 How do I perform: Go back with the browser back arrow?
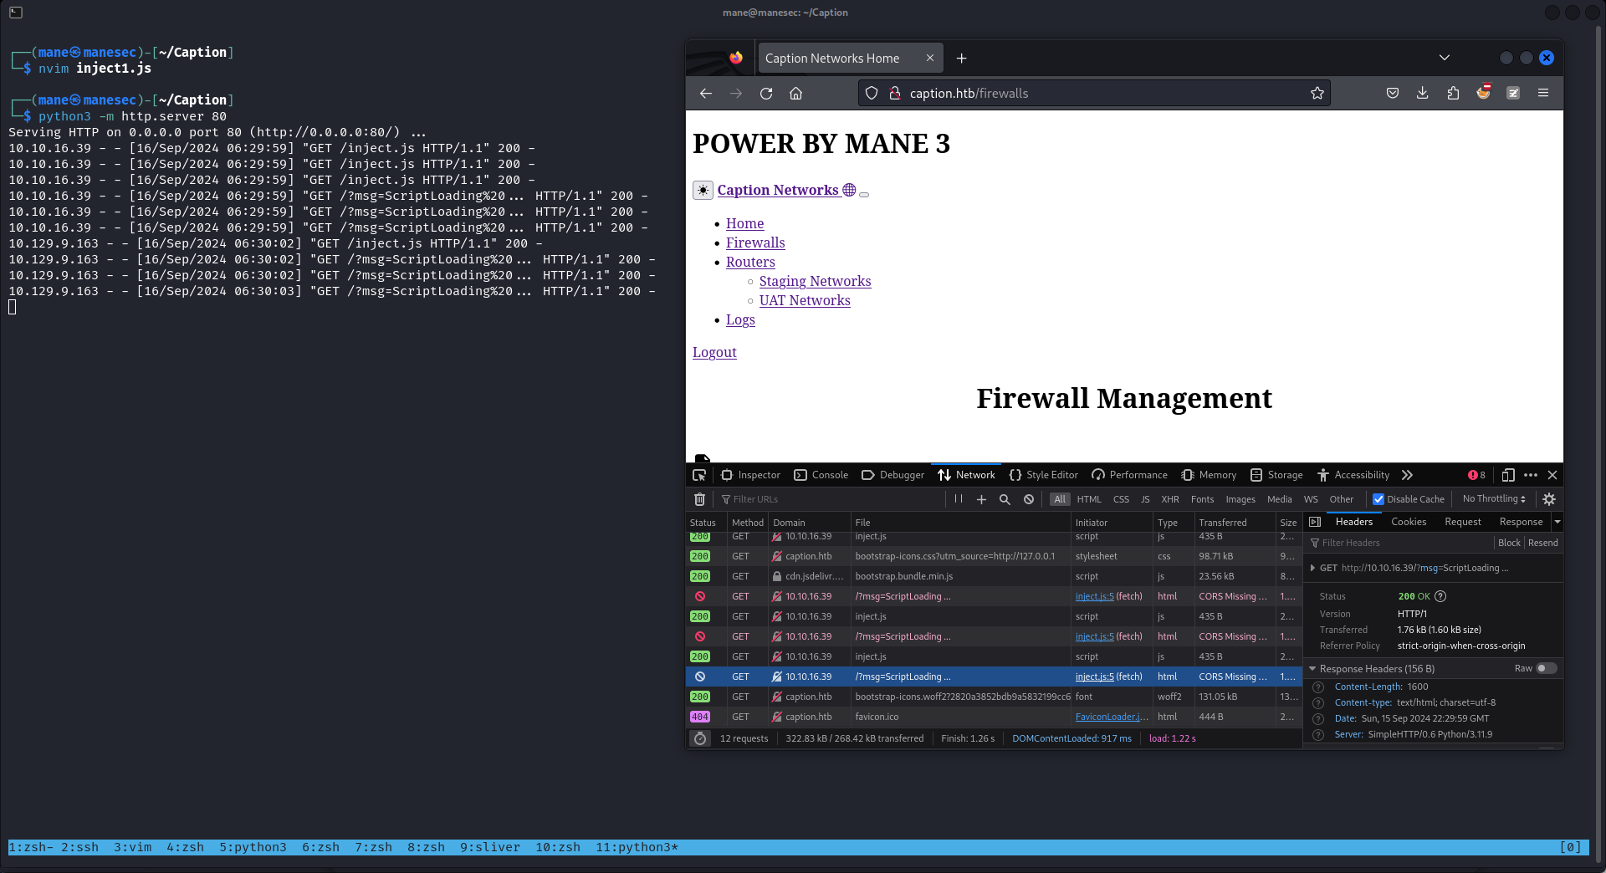tap(706, 94)
